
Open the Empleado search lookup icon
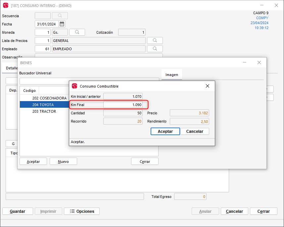click(x=155, y=49)
